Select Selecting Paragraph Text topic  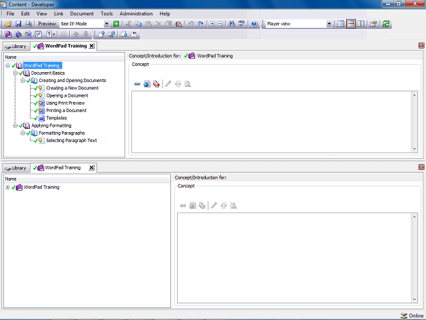click(71, 141)
